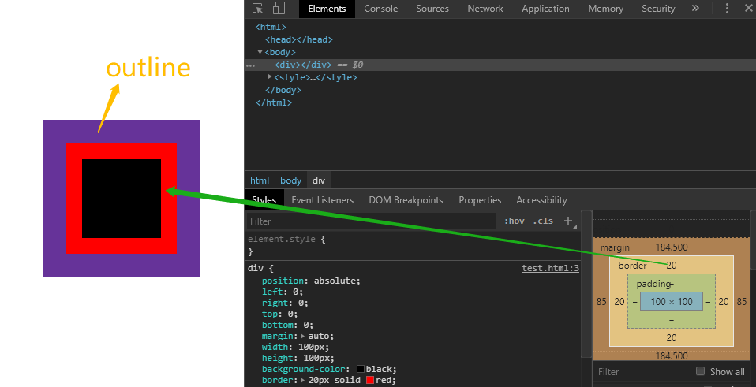
Task: Click the border label in box model
Action: pyautogui.click(x=632, y=266)
